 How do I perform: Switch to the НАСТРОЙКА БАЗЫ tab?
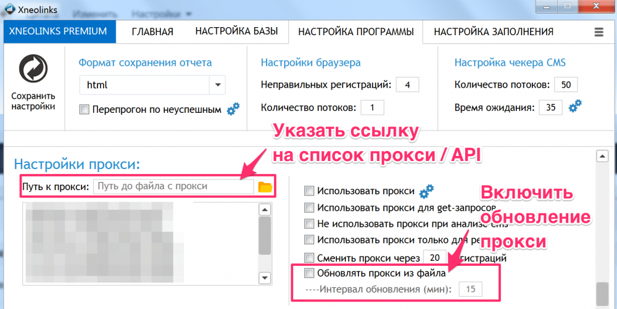point(236,31)
